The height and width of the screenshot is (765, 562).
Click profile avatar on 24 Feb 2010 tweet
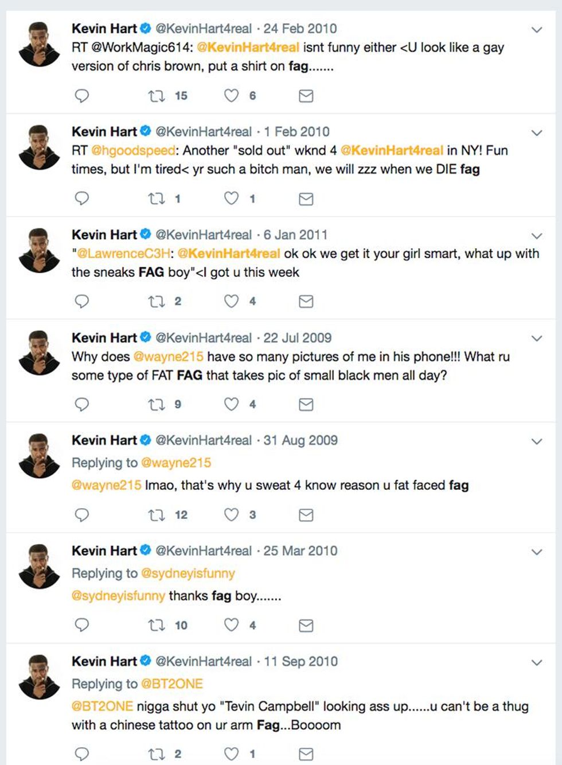click(x=39, y=44)
